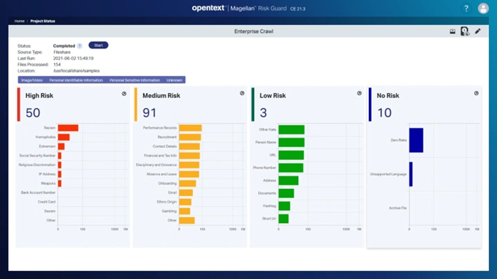Select Personal Identifiable Information tab

76,80
